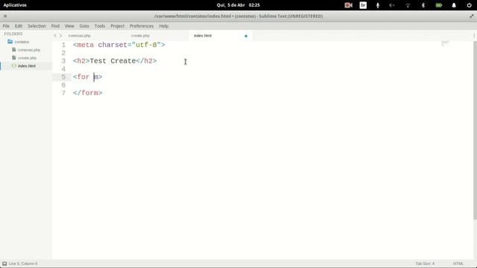Open the power session menu
The height and width of the screenshot is (268, 477).
[x=469, y=5]
